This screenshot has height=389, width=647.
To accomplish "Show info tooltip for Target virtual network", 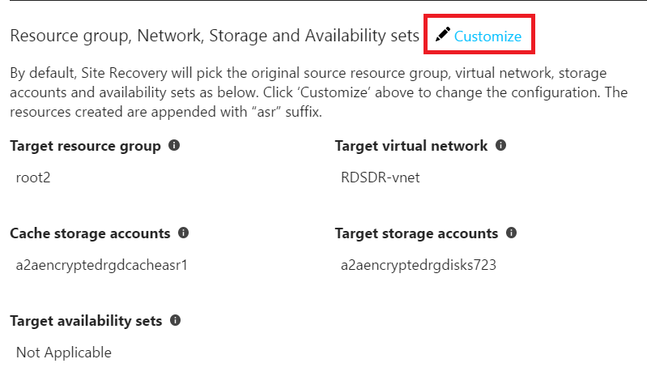I will [x=500, y=145].
